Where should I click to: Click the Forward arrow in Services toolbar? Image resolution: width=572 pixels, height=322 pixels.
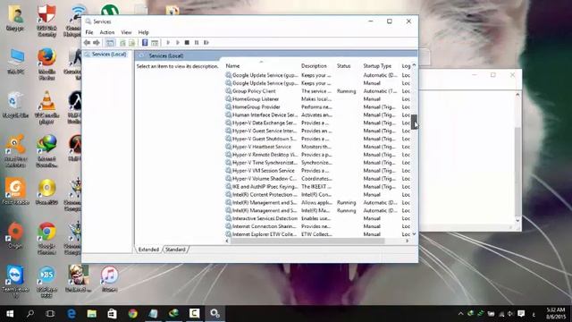97,43
